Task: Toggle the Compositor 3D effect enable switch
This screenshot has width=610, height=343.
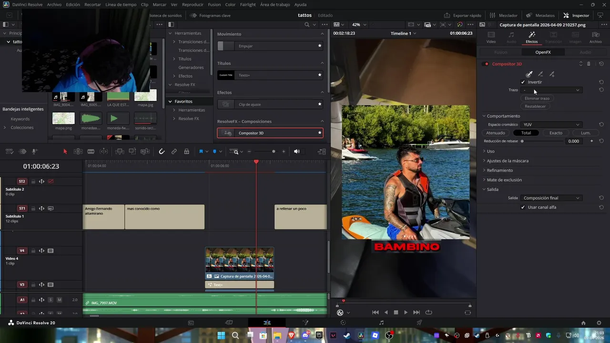Action: coord(486,64)
